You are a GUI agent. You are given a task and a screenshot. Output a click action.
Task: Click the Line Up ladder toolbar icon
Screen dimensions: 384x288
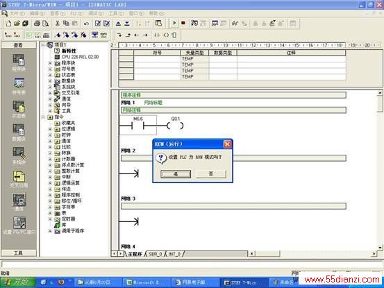128,35
